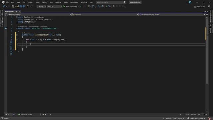Open the Git menu
The height and width of the screenshot is (120, 213).
pos(24,2)
